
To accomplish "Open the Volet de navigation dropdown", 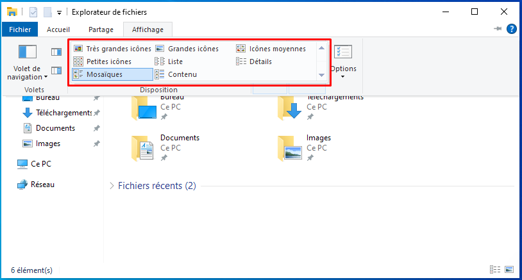I will click(x=28, y=73).
